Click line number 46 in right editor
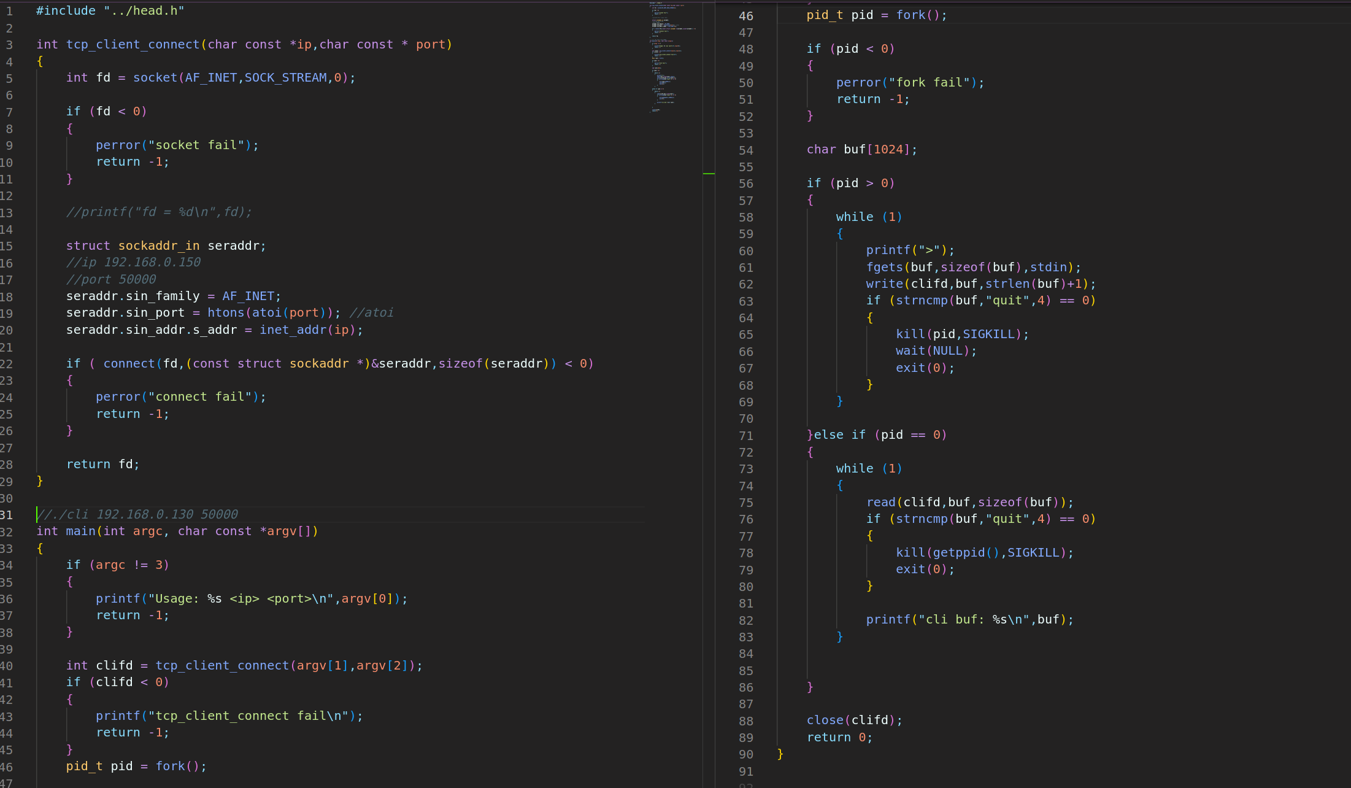This screenshot has height=788, width=1351. (745, 16)
